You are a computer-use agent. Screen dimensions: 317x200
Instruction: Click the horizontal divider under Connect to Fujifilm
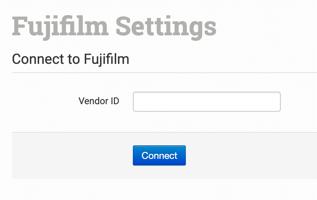(x=164, y=73)
